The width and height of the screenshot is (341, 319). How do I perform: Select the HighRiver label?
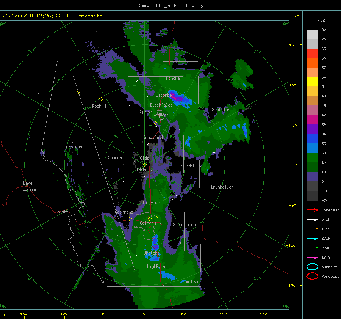tap(157, 266)
